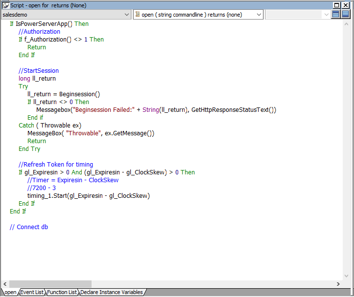This screenshot has width=354, height=297.
Task: Open the salesdemo object dropdown
Action: [125, 15]
